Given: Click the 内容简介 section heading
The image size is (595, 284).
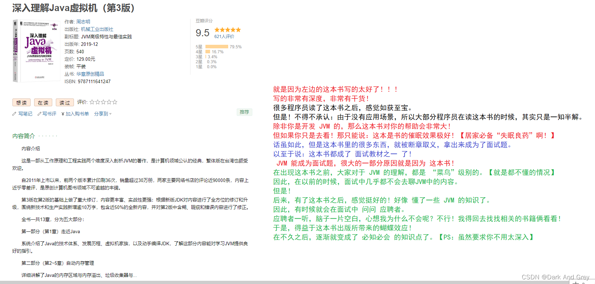Looking at the screenshot, I should 23,136.
